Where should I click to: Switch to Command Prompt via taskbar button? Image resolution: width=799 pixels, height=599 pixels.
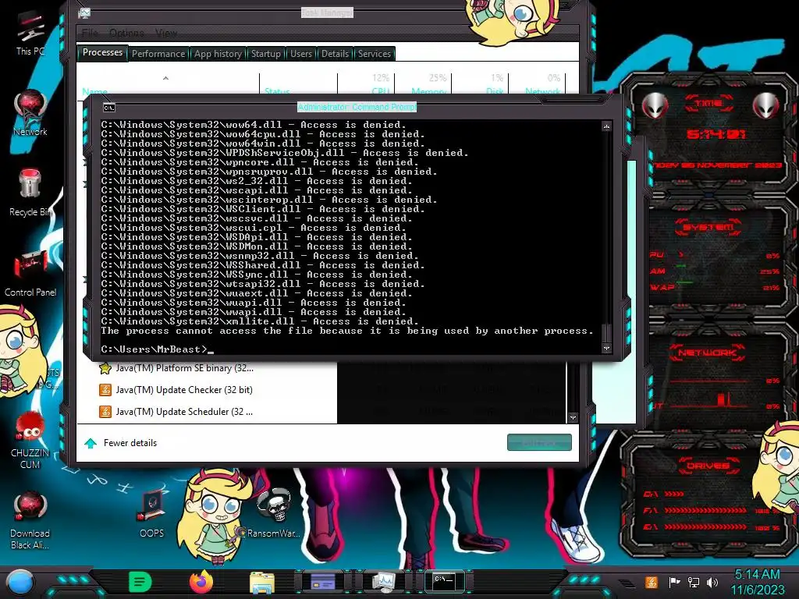(444, 581)
